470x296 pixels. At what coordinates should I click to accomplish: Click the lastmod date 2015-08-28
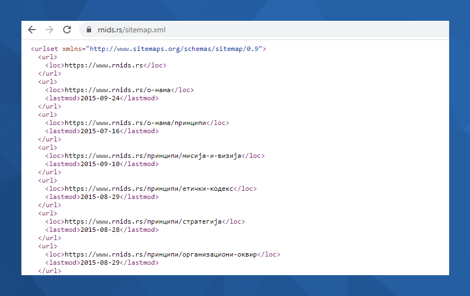[x=99, y=230]
